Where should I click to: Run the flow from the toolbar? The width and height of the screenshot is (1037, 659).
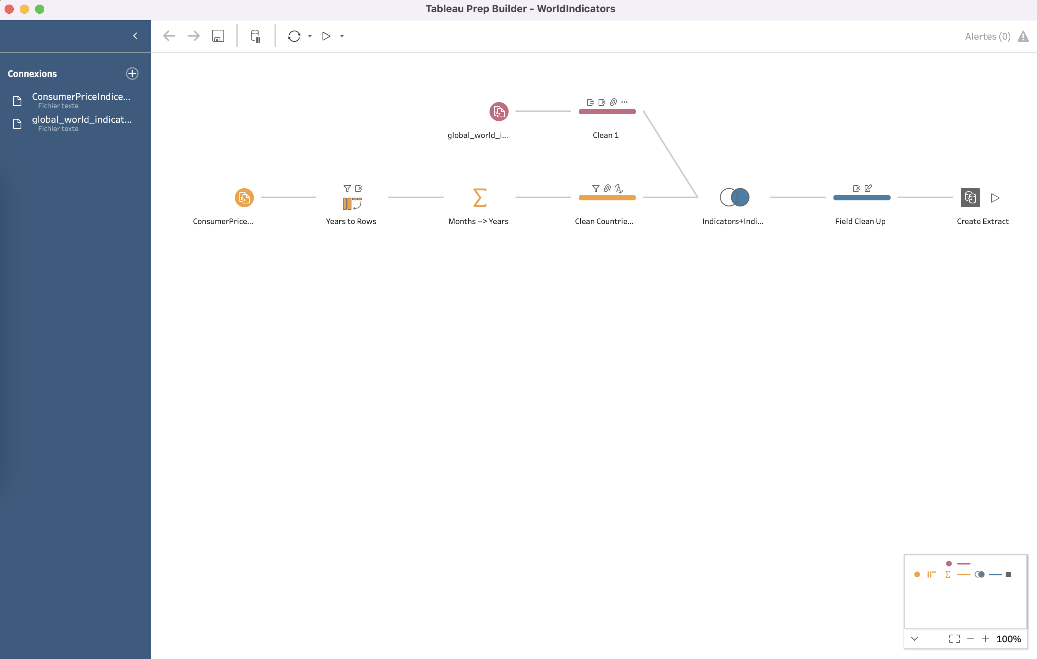tap(326, 36)
